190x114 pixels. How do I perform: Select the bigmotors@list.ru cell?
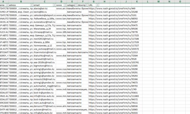(45, 66)
